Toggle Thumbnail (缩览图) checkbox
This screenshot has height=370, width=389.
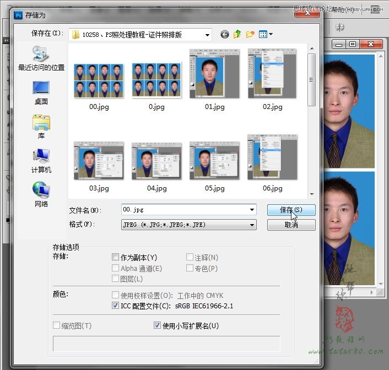point(56,325)
